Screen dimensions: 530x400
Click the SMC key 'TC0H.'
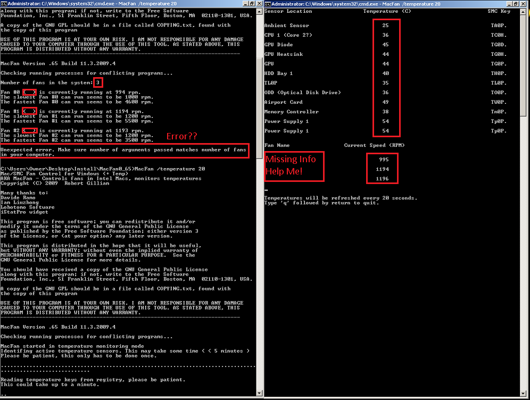click(x=499, y=35)
